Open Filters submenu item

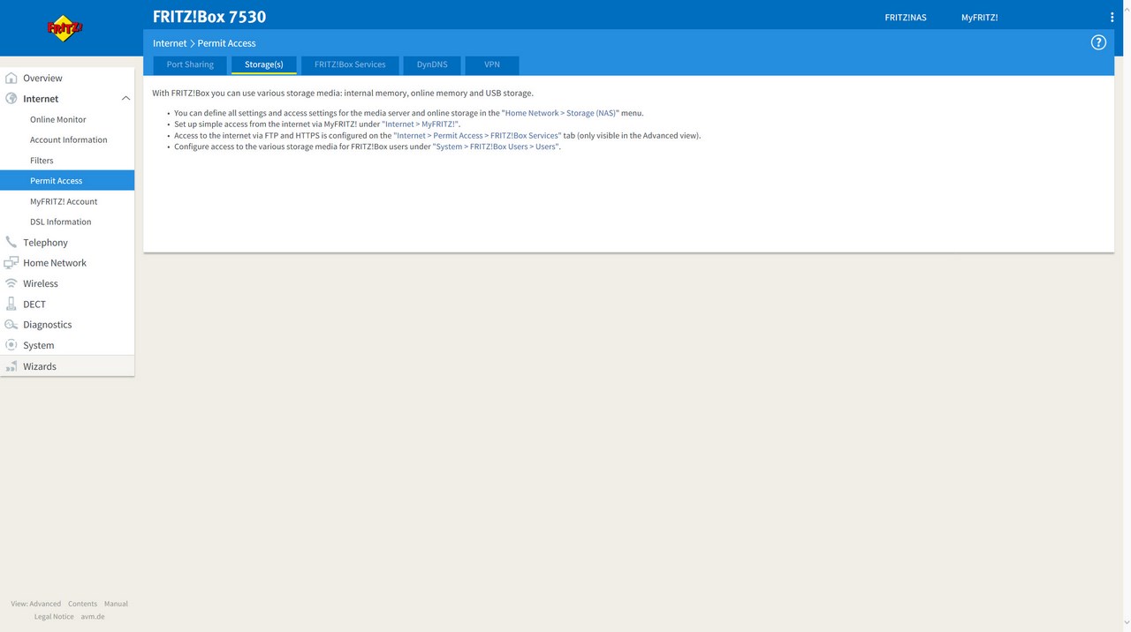(42, 161)
